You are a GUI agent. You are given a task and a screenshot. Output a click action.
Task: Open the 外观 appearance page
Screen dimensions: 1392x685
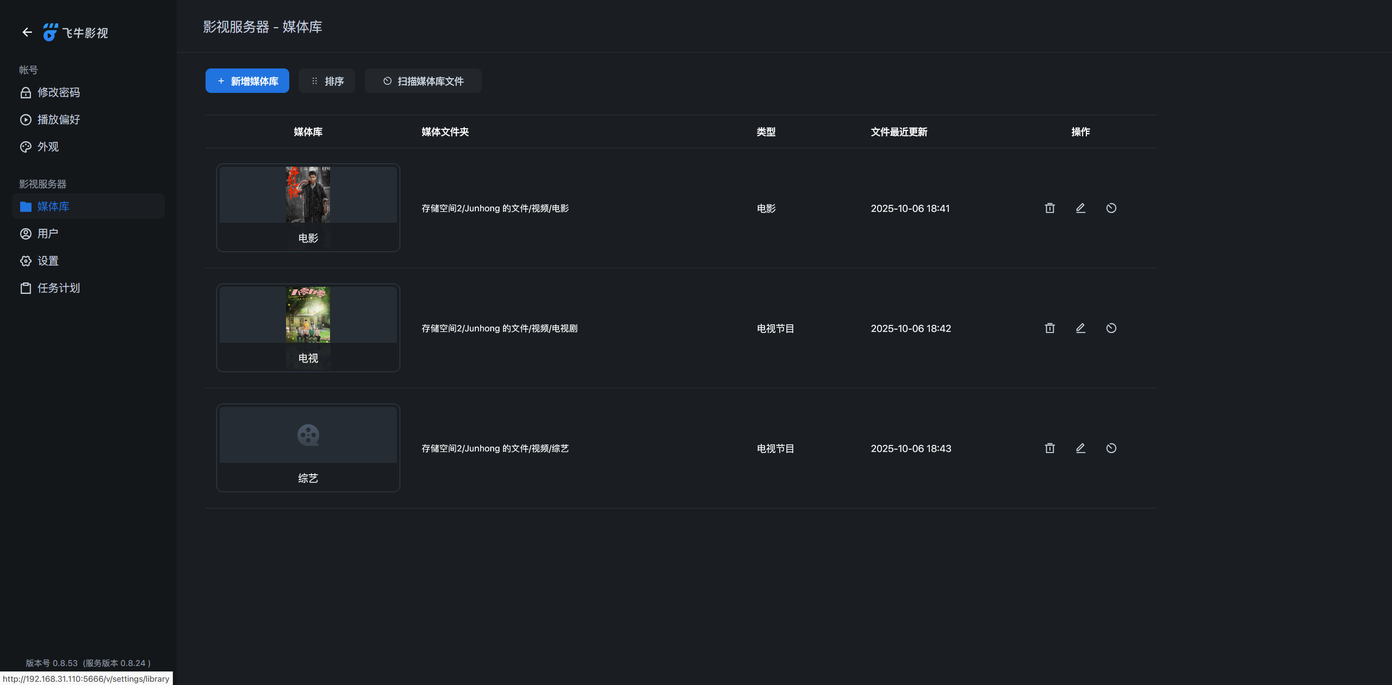tap(48, 147)
